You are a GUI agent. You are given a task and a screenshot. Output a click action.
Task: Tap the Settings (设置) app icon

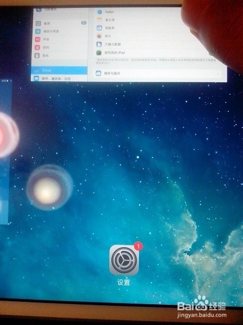pos(124,260)
